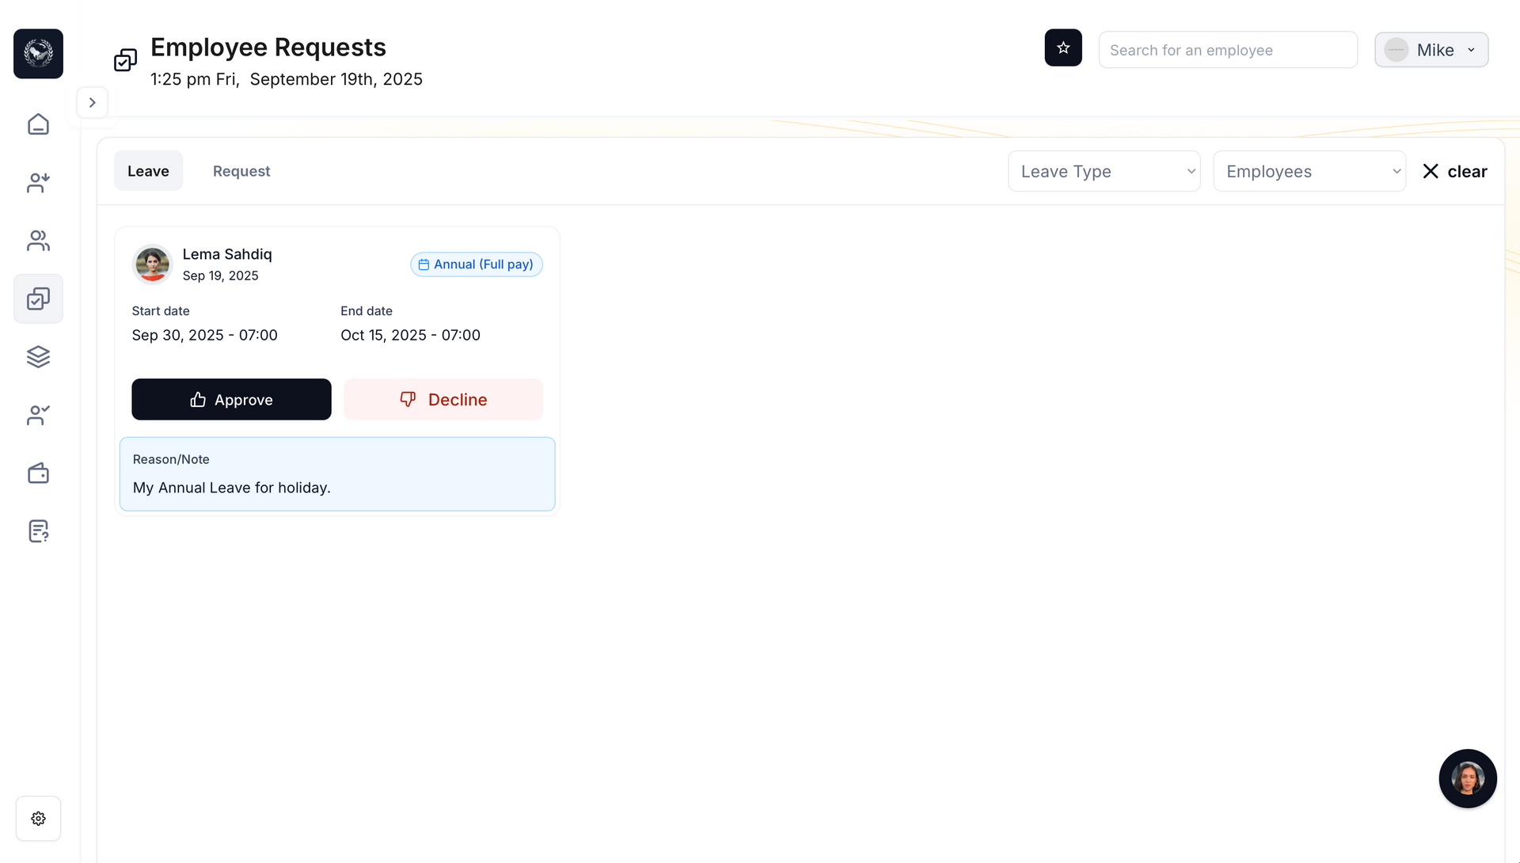
Task: Open the add employee sidebar icon
Action: (38, 182)
